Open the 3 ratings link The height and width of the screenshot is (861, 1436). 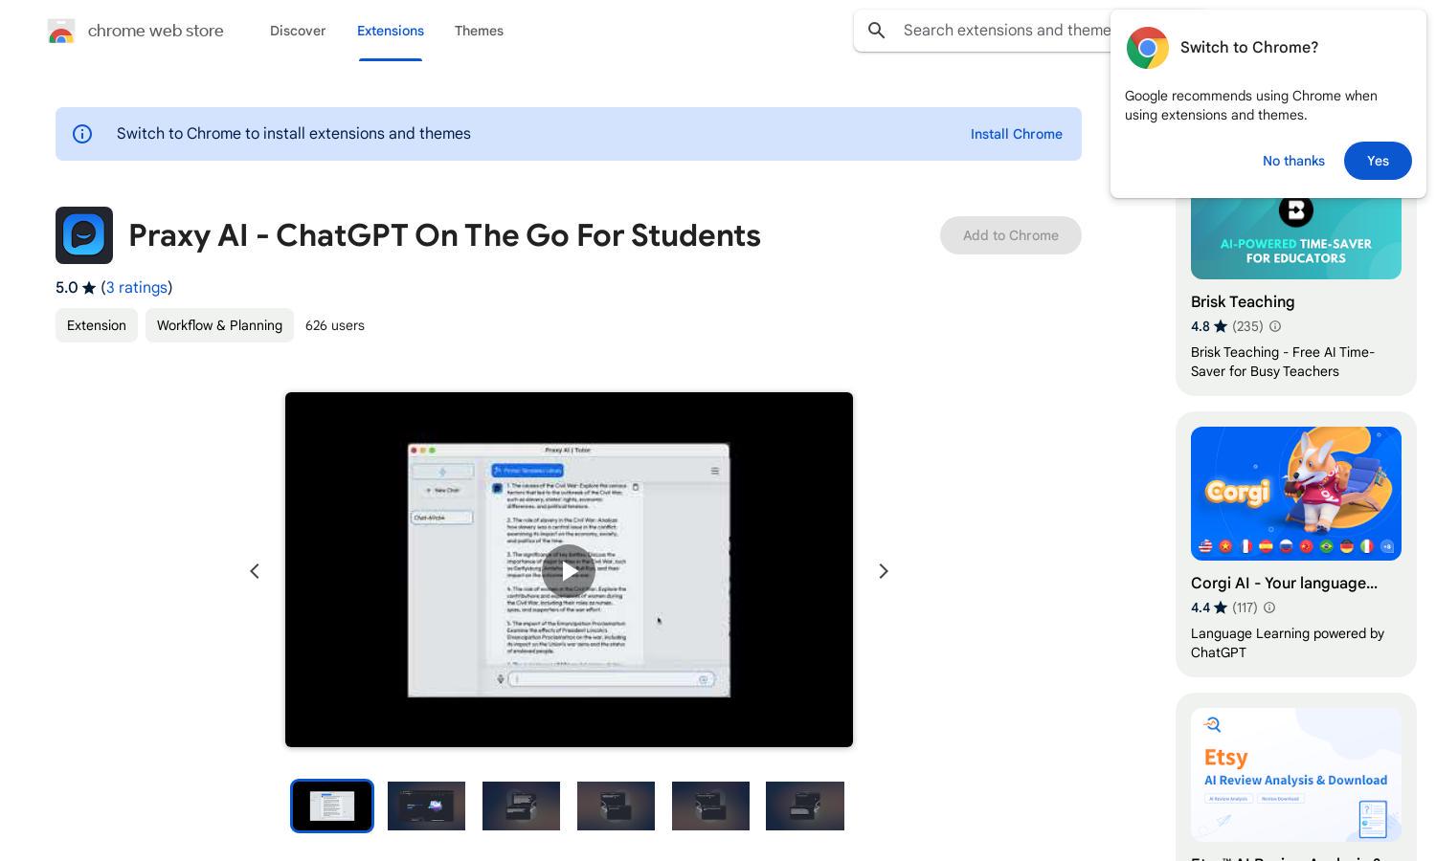coord(137,288)
